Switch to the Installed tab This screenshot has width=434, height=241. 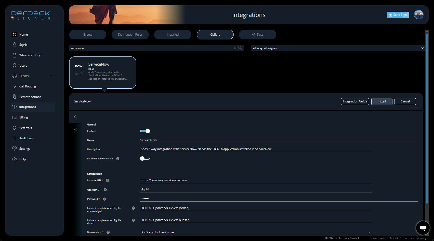click(173, 35)
